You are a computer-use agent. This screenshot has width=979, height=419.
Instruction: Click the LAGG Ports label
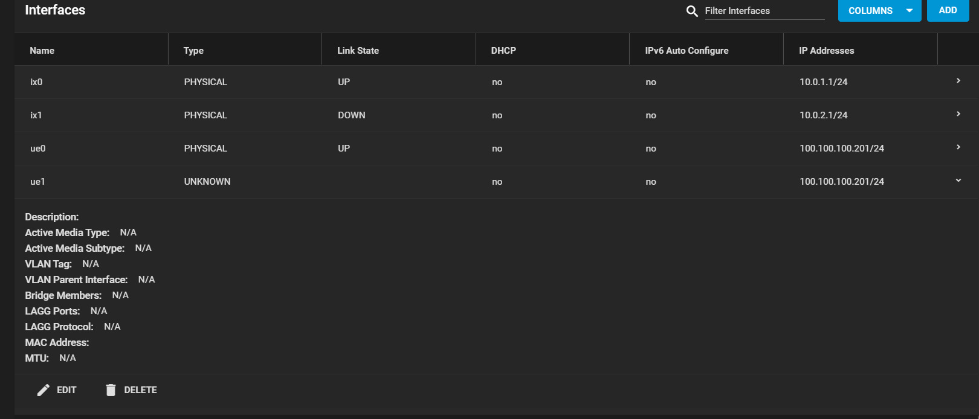click(x=52, y=311)
